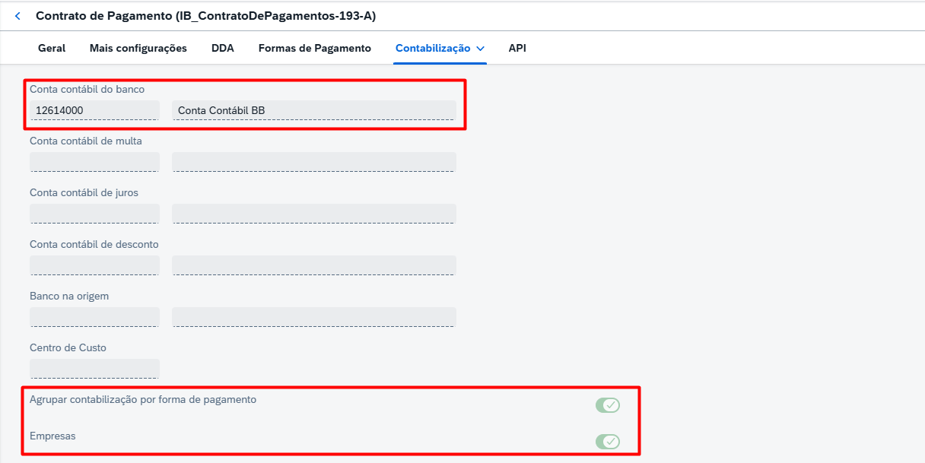
Task: Switch to Mais configurações tab
Action: pyautogui.click(x=138, y=48)
